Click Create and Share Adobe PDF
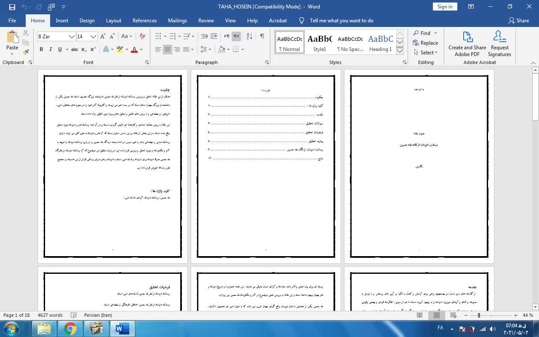The height and width of the screenshot is (337, 539). tap(467, 43)
